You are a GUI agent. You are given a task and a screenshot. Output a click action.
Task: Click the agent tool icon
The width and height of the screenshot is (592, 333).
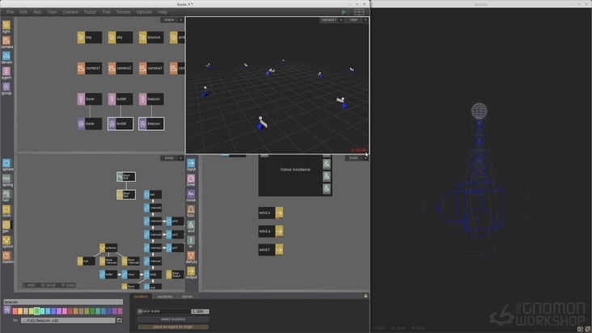pyautogui.click(x=6, y=71)
